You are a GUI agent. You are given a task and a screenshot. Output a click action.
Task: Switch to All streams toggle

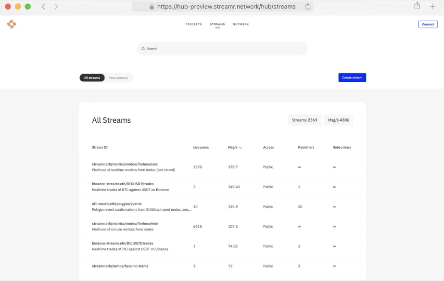[92, 77]
